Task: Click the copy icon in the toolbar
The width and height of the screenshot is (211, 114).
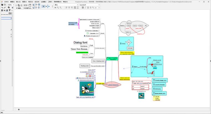Action: coord(19,5)
